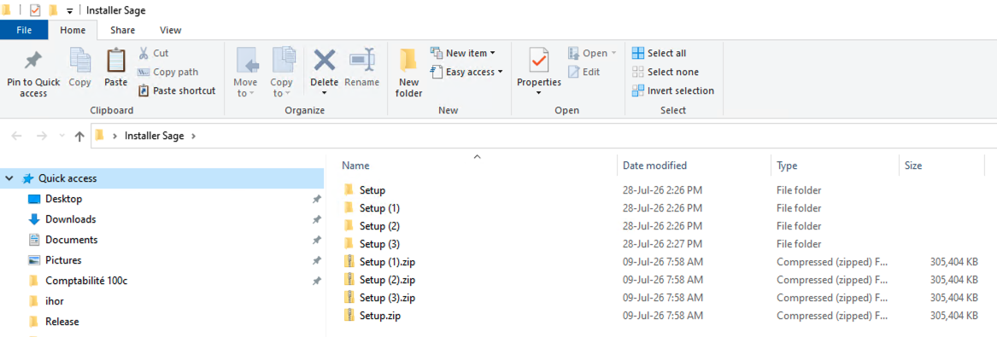
Task: Click title bar properties checkmark icon
Action: [35, 10]
